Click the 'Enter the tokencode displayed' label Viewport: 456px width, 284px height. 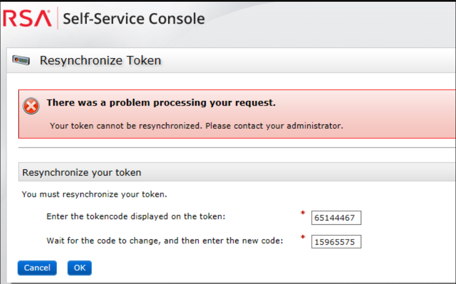click(136, 216)
